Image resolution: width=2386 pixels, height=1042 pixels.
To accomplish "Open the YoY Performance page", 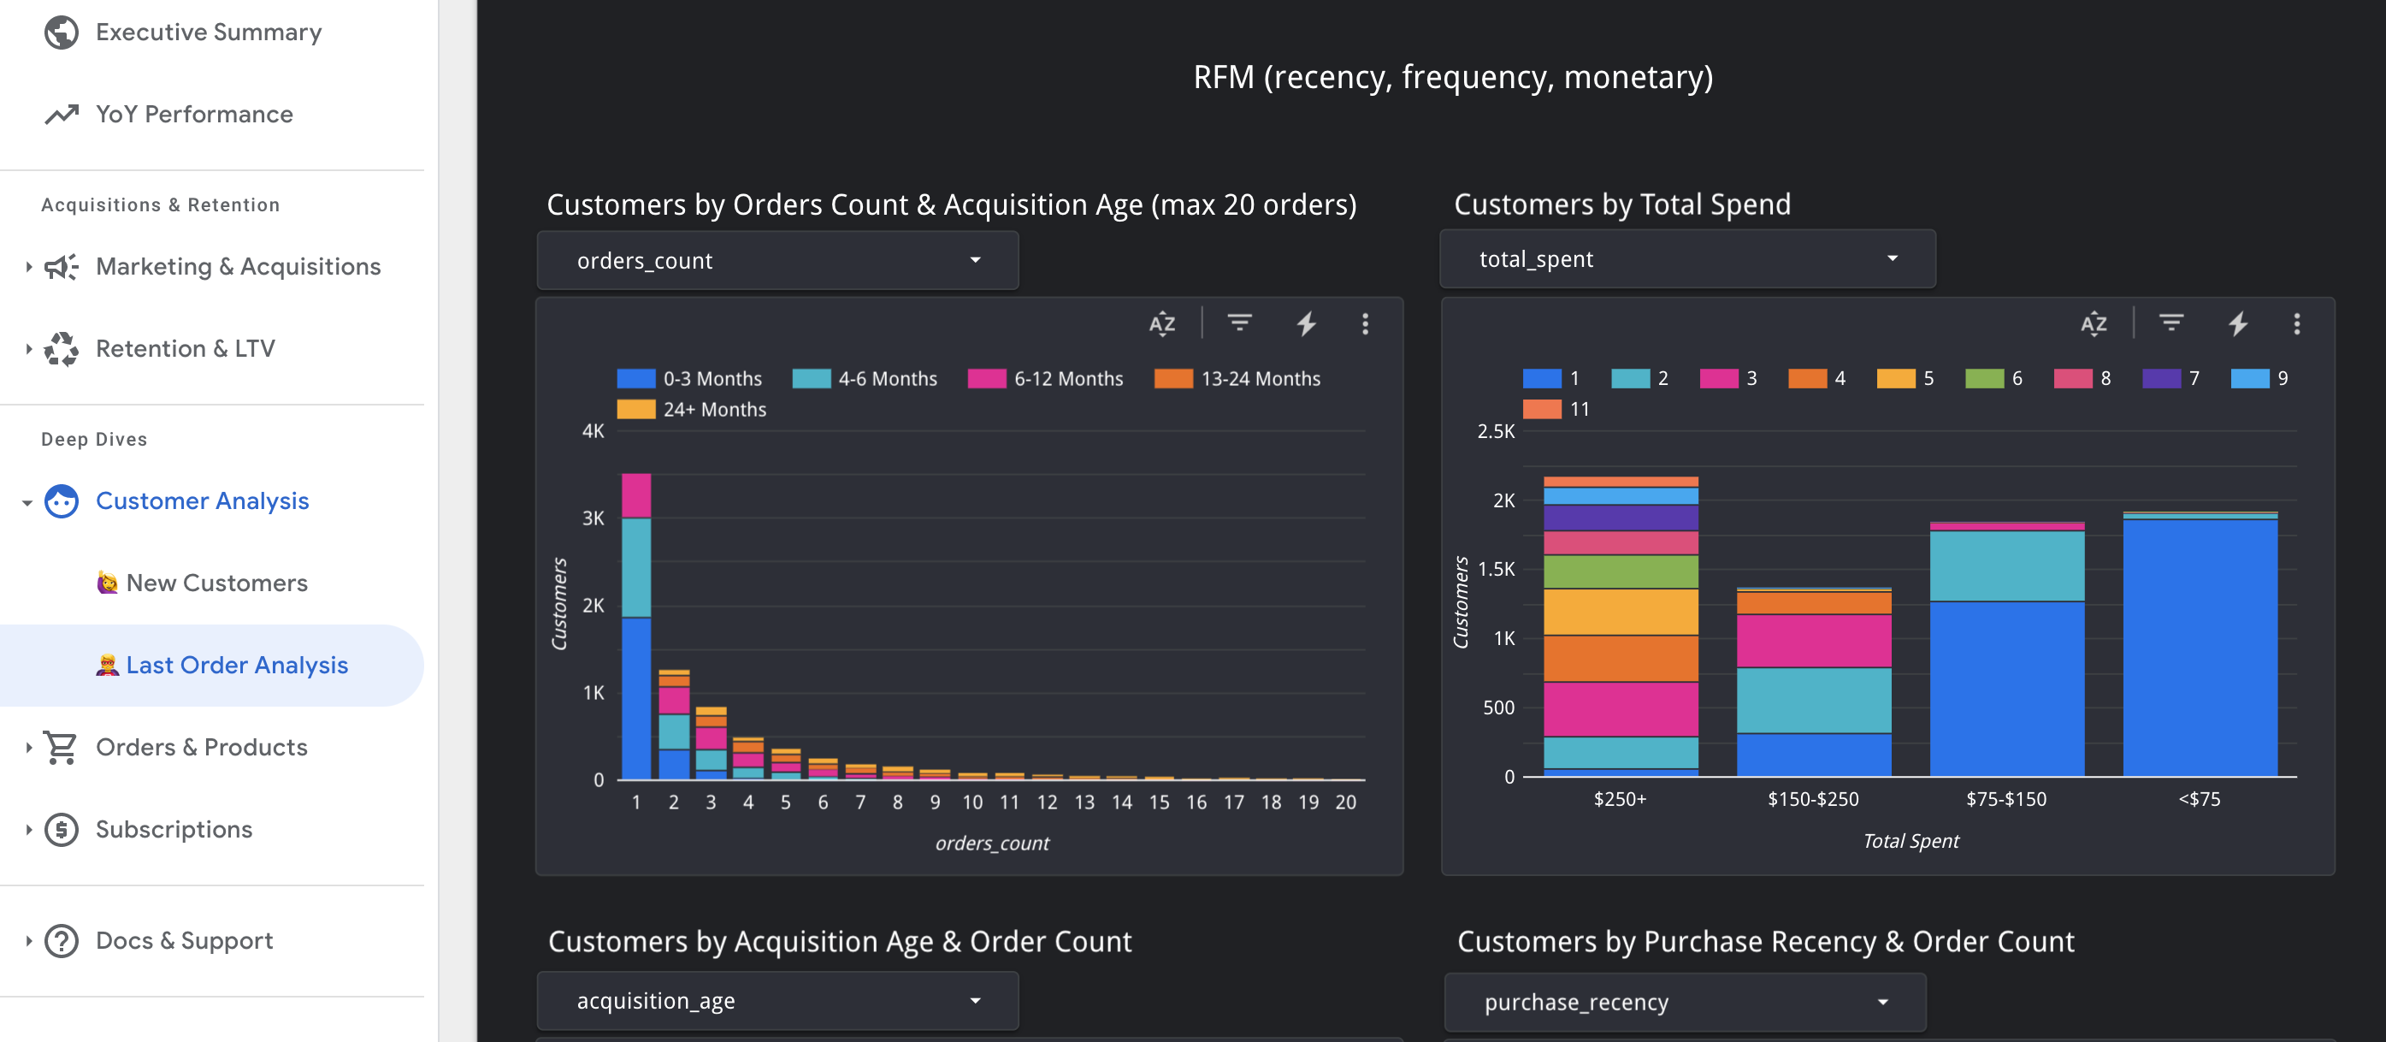I will pos(193,114).
